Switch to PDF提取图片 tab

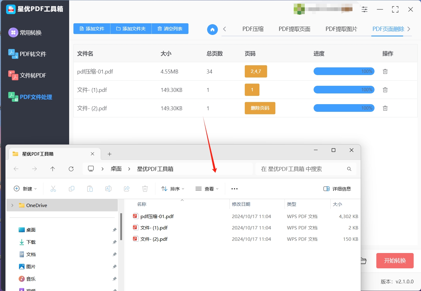pyautogui.click(x=341, y=29)
